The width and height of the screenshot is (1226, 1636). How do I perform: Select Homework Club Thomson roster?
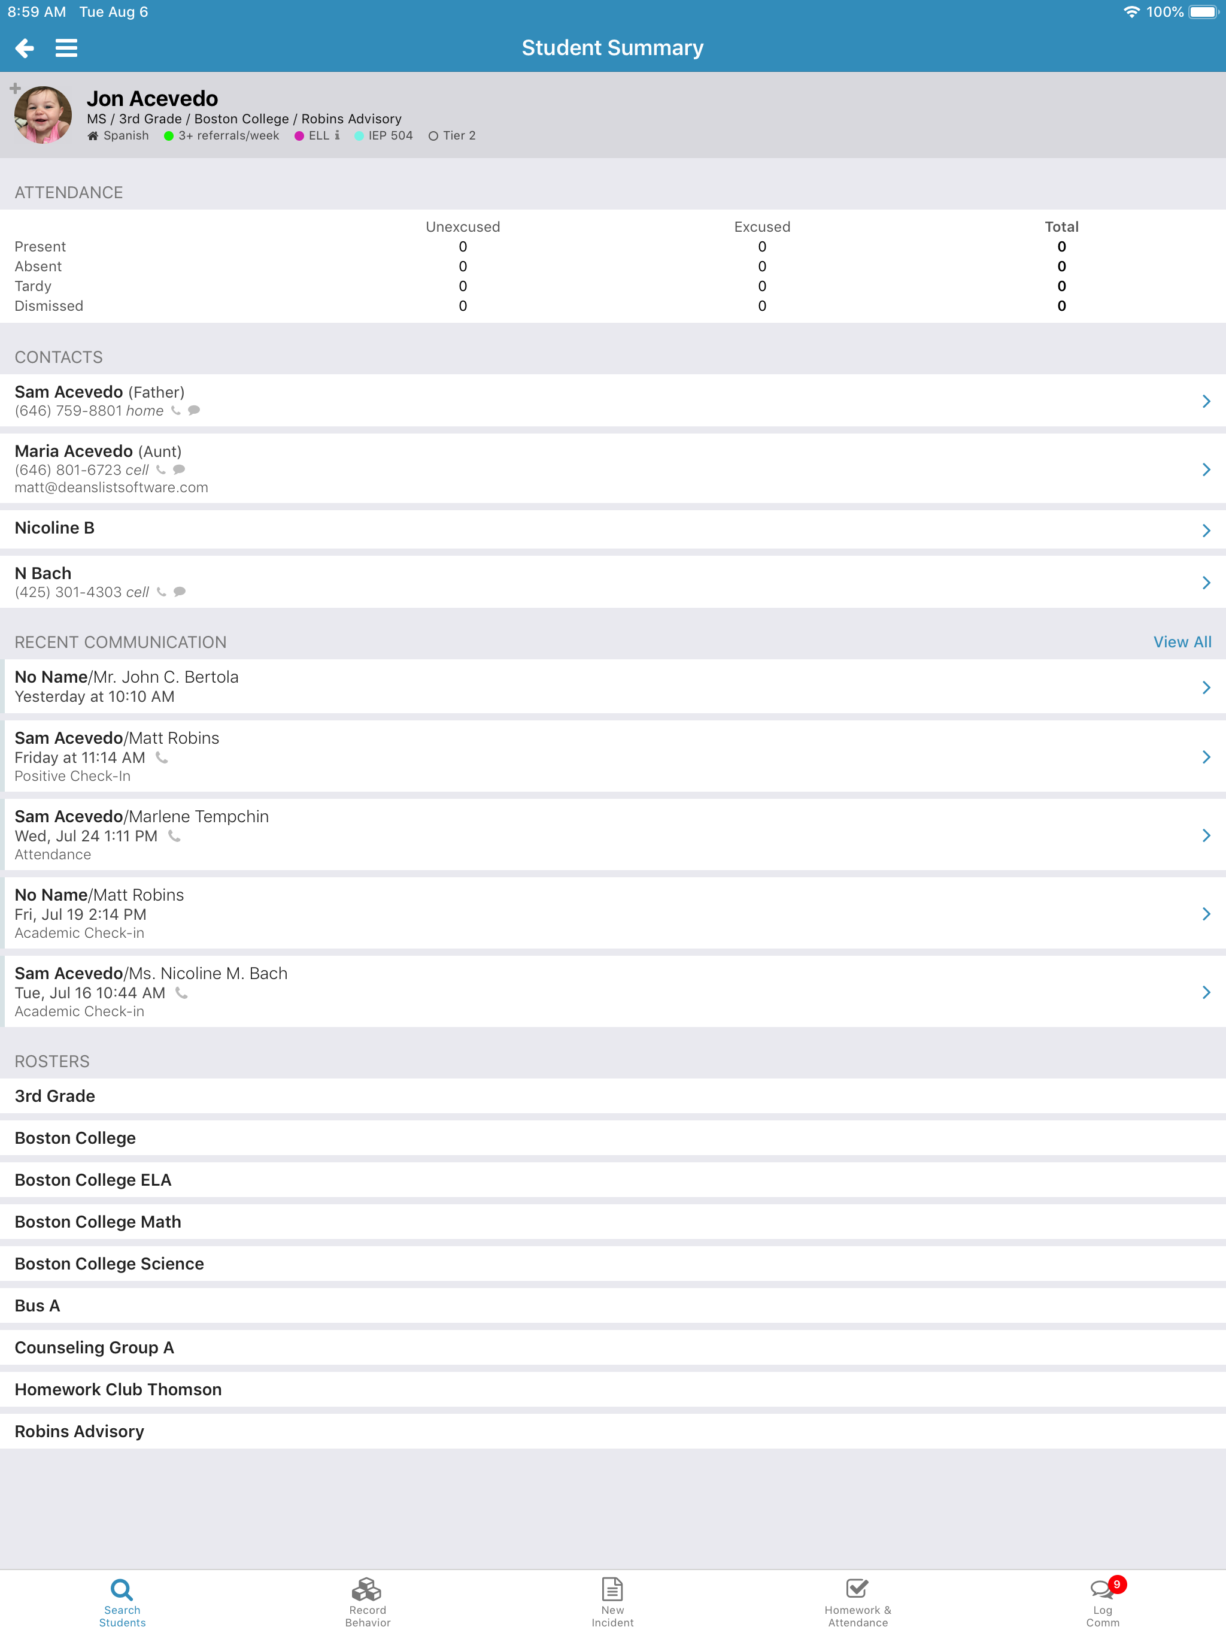click(613, 1390)
